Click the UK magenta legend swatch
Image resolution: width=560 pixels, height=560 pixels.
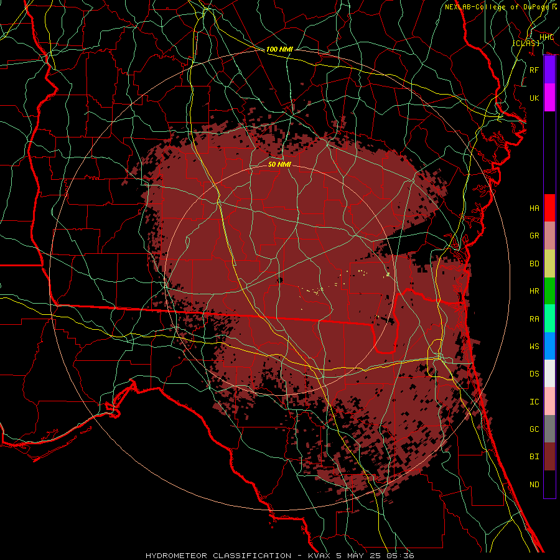point(549,98)
